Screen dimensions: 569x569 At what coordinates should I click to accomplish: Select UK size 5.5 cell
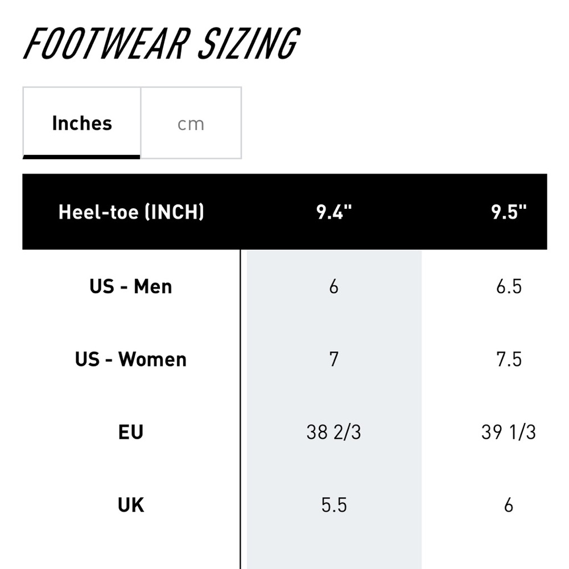click(x=334, y=505)
